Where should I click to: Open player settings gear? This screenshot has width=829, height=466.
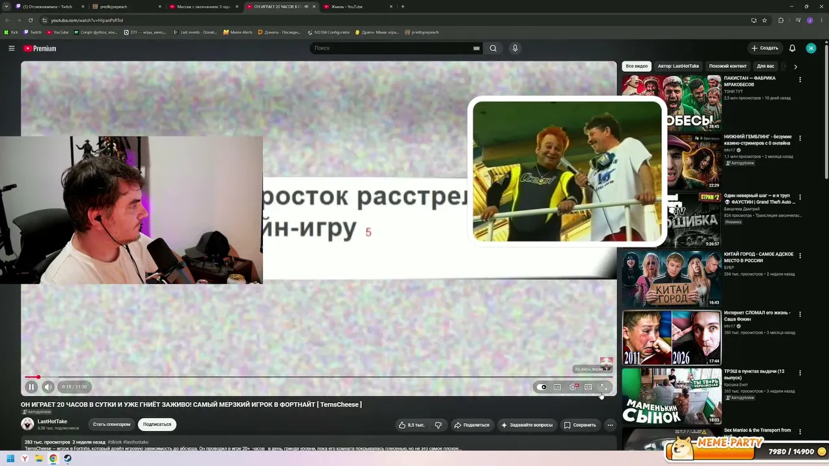[573, 387]
